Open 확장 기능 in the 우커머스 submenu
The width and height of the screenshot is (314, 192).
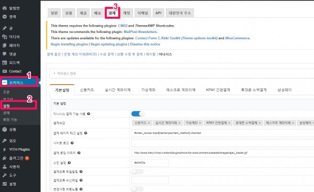click(x=10, y=119)
